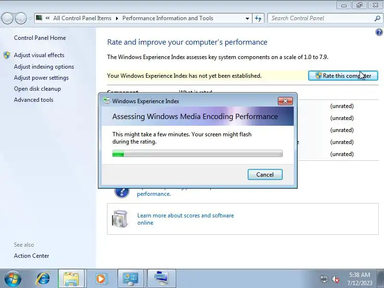The image size is (384, 288).
Task: Restore down the Control Panel window
Action: click(x=359, y=5)
